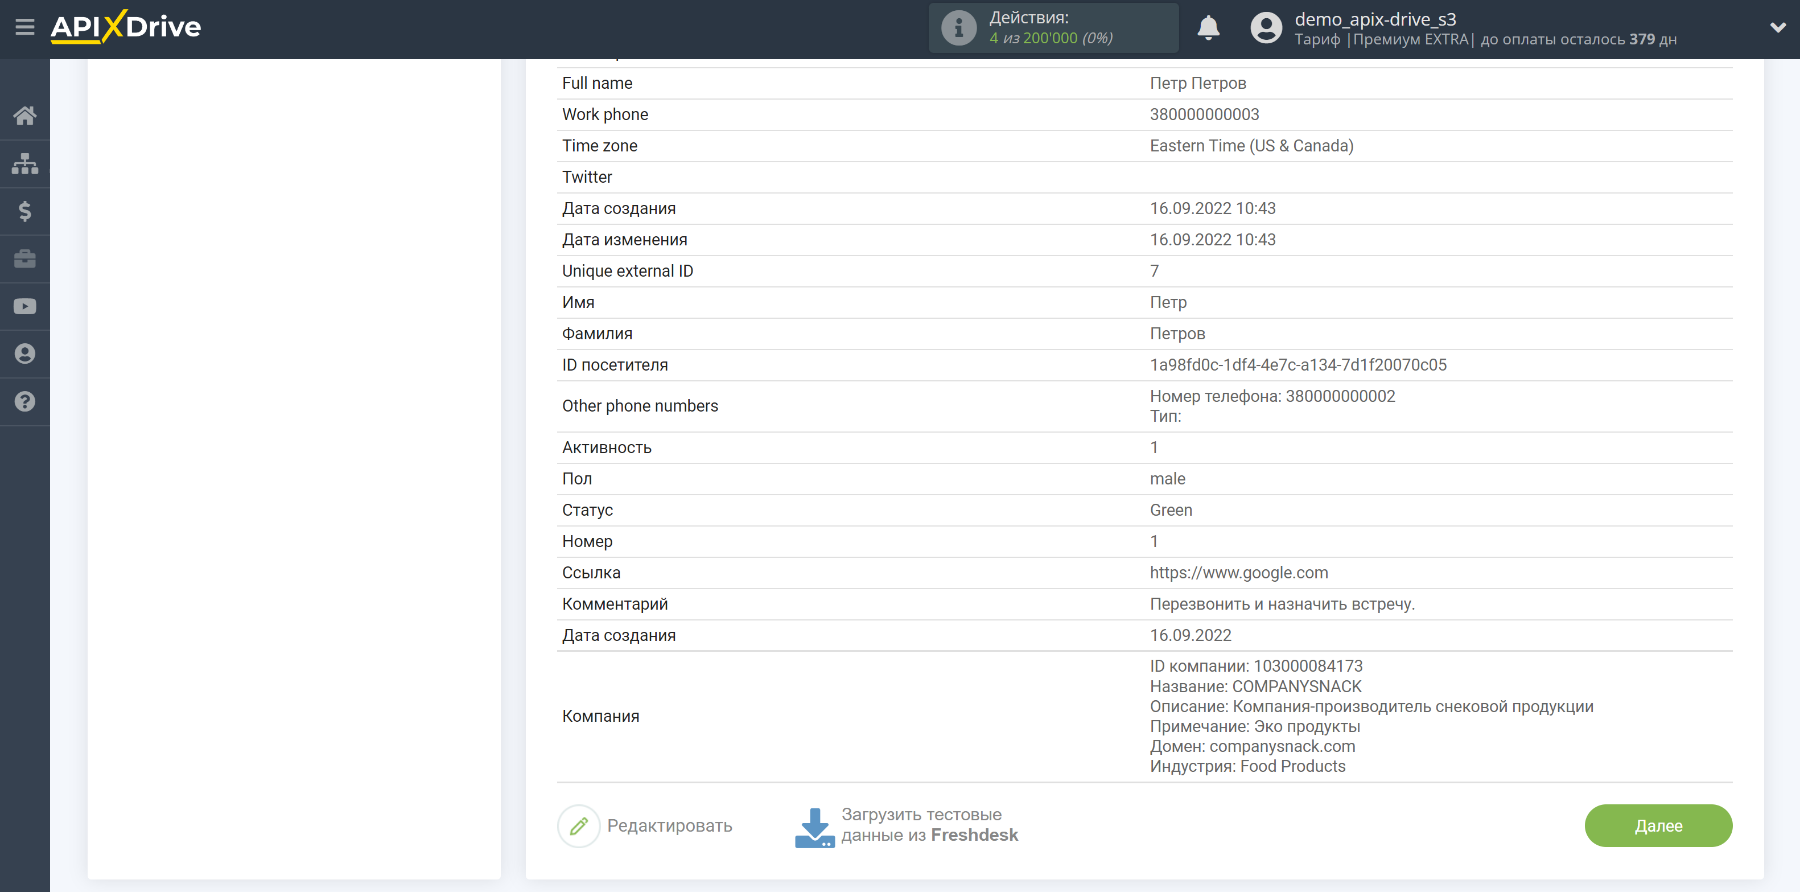Click the Активность row label
Screen dimensions: 1800x892
[x=607, y=447]
